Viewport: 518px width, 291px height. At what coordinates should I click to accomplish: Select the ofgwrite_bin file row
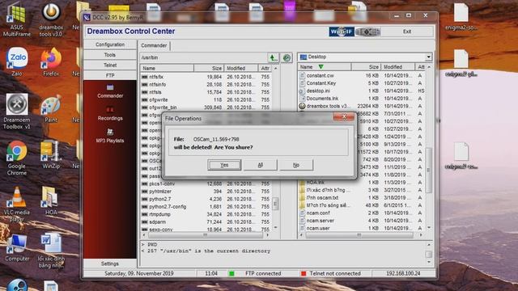pyautogui.click(x=206, y=108)
